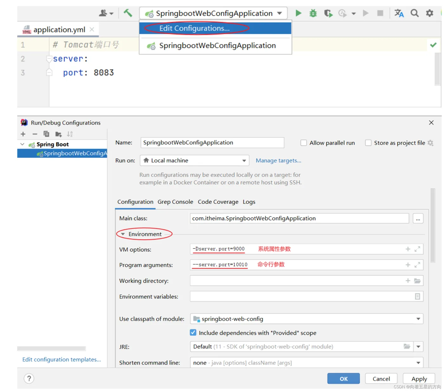
Task: Click plus icon in VM options field
Action: click(408, 249)
